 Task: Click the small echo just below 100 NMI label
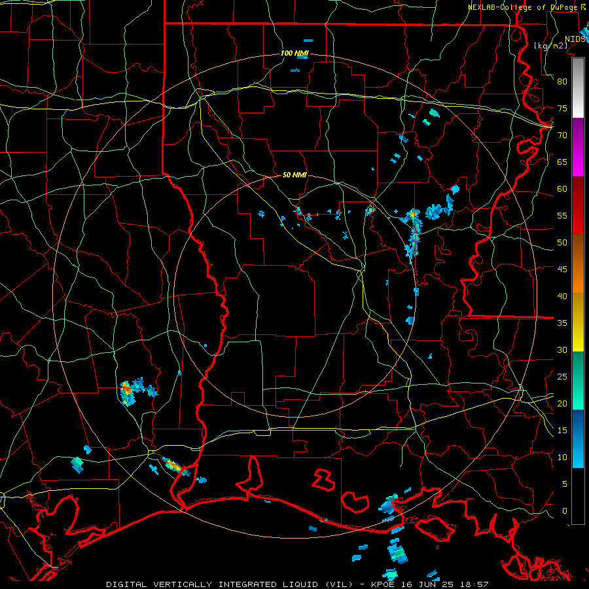[302, 57]
